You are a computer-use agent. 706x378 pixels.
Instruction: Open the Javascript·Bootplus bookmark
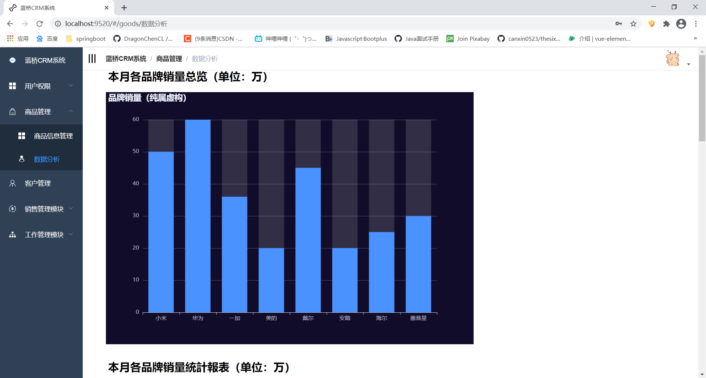coord(356,39)
